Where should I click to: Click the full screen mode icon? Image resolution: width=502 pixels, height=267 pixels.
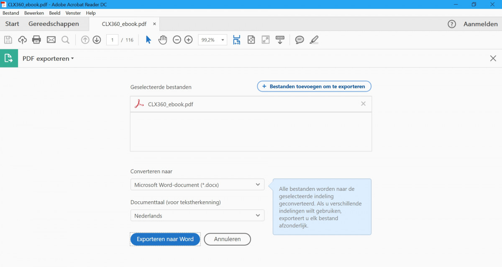(266, 40)
